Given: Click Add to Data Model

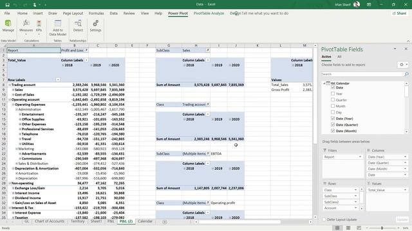Looking at the screenshot, I should 58,28.
